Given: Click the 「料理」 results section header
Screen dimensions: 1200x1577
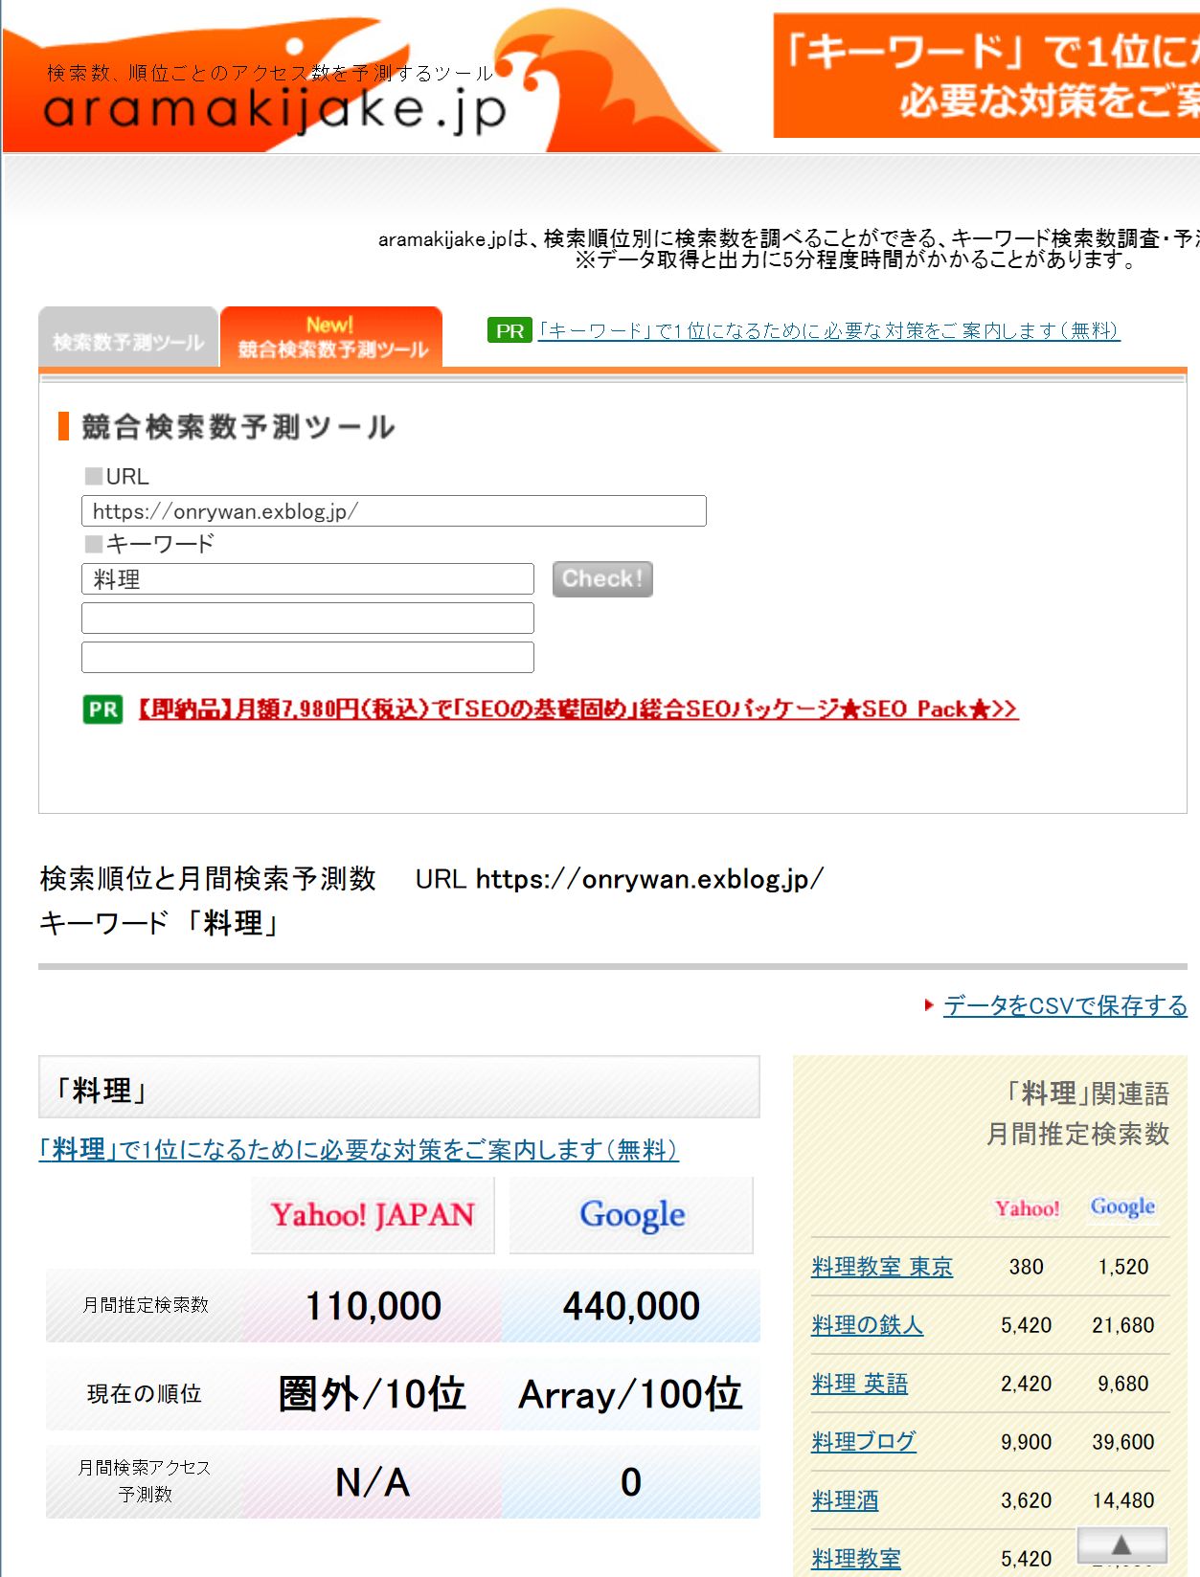Looking at the screenshot, I should 399,1088.
